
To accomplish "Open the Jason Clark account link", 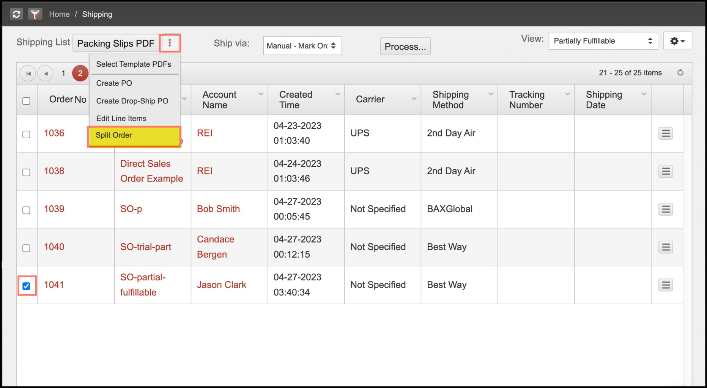I will click(221, 285).
